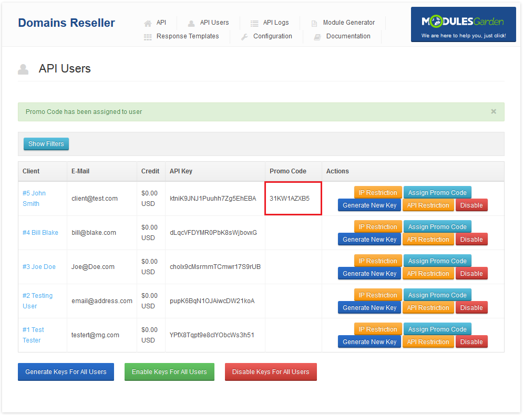Click IP Restriction for Bill Blake
Screen dimensions: 524x415
point(378,227)
